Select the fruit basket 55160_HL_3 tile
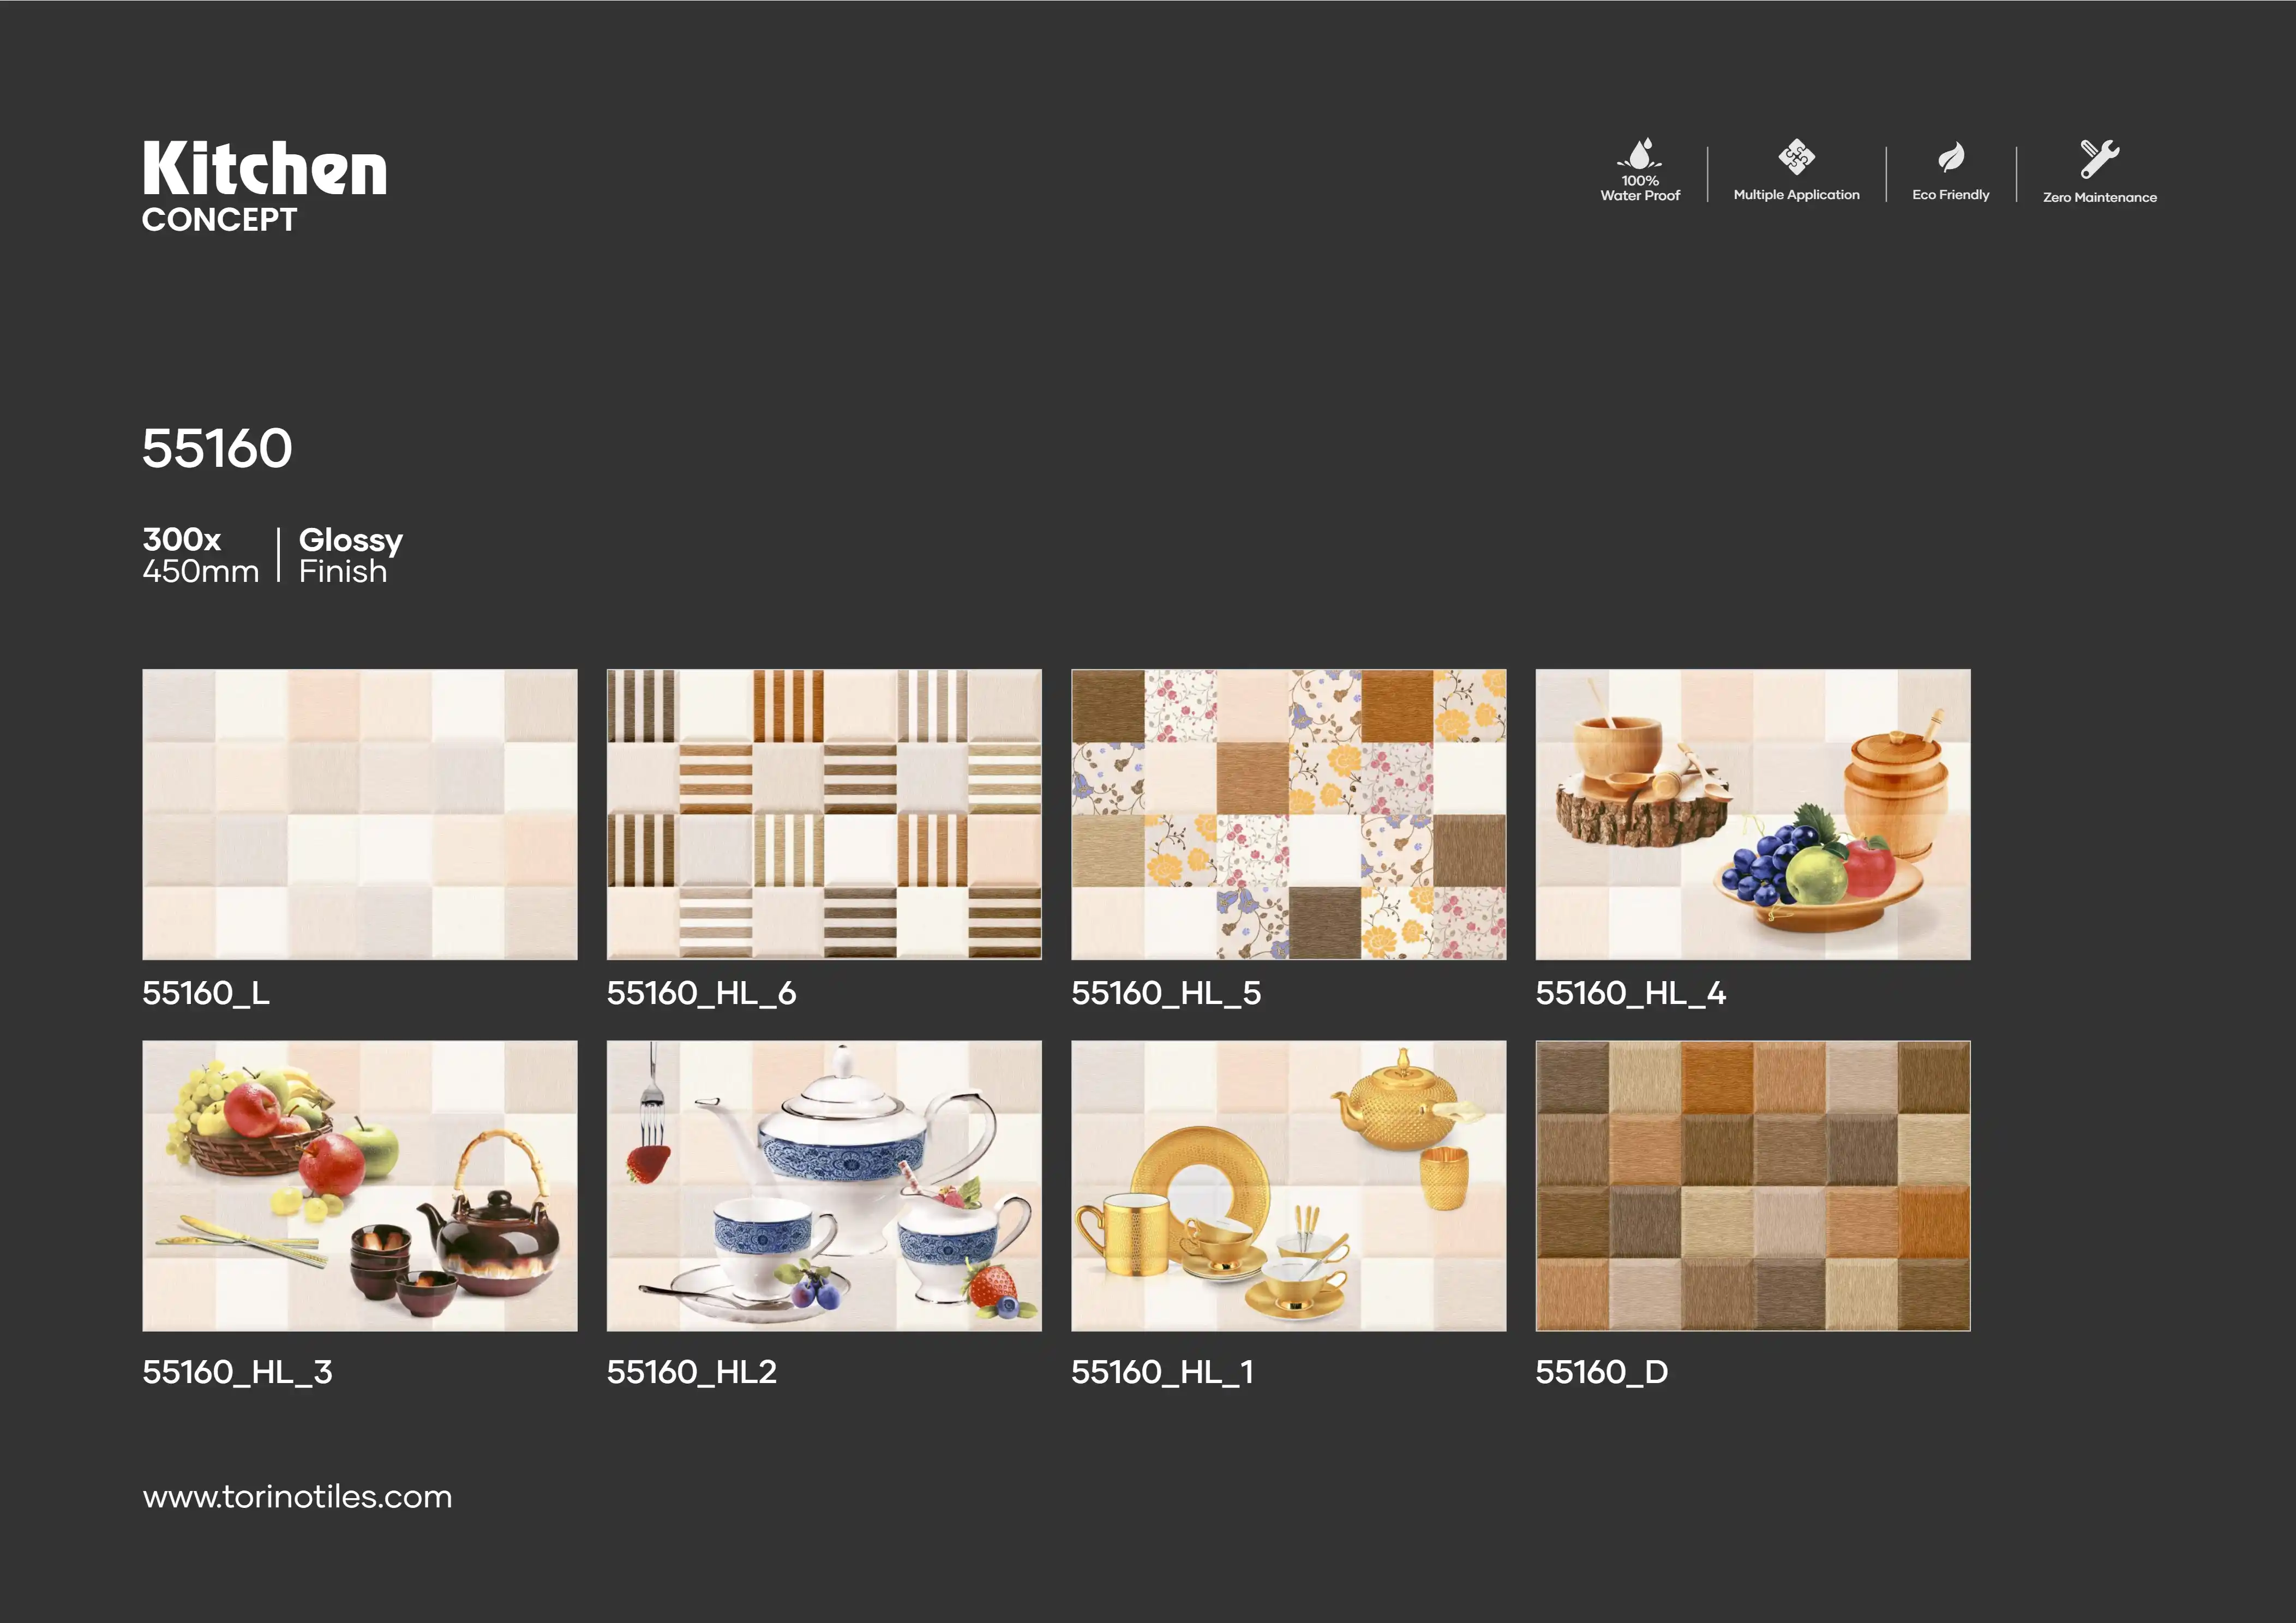This screenshot has height=1623, width=2296. pos(360,1185)
